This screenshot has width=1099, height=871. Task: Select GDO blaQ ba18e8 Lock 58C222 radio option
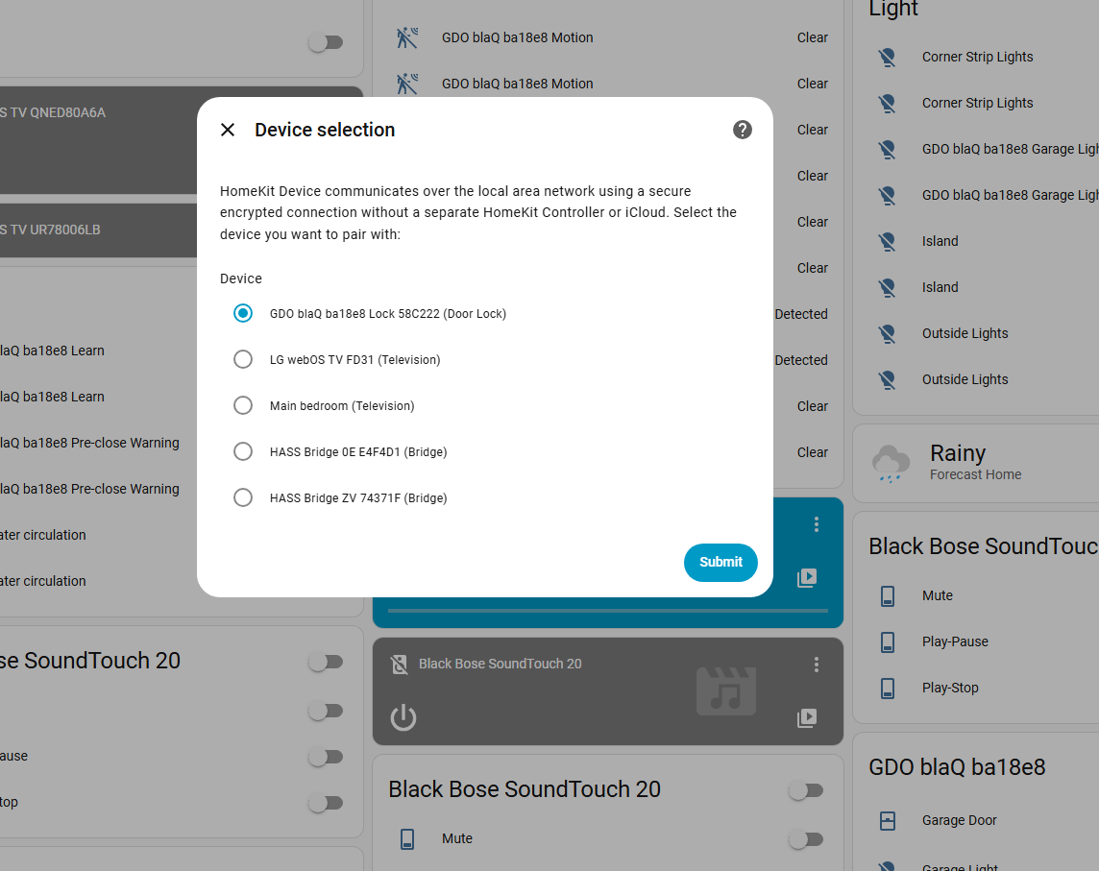coord(242,313)
